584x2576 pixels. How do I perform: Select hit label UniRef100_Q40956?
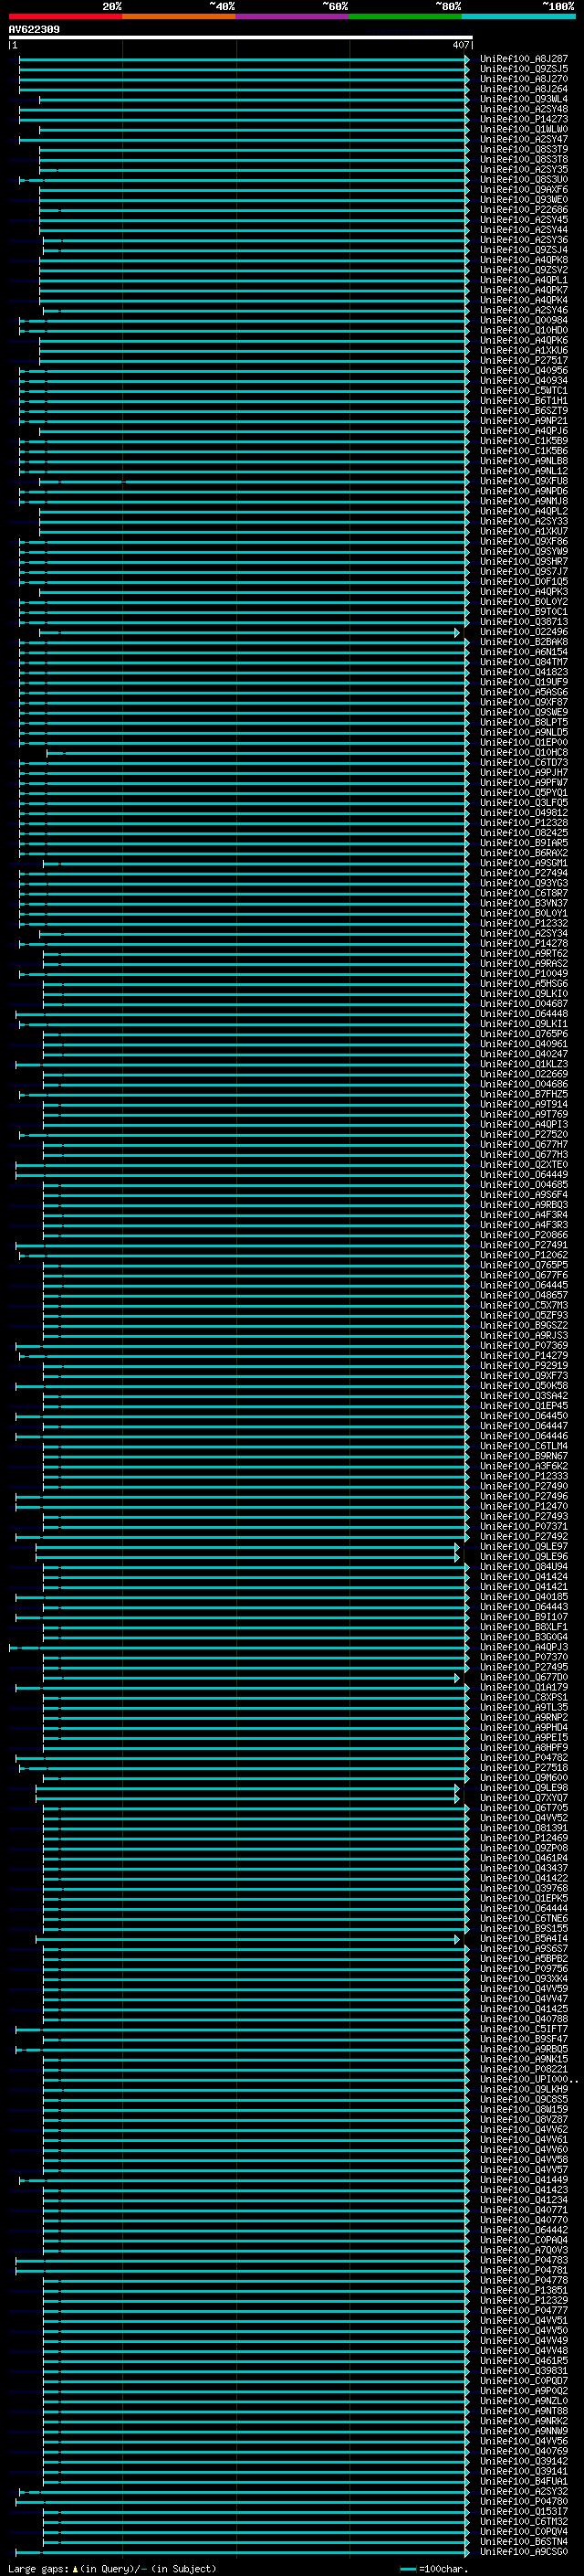524,370
